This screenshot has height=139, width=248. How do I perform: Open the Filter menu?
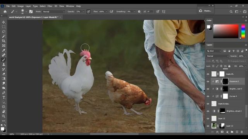pos(50,6)
